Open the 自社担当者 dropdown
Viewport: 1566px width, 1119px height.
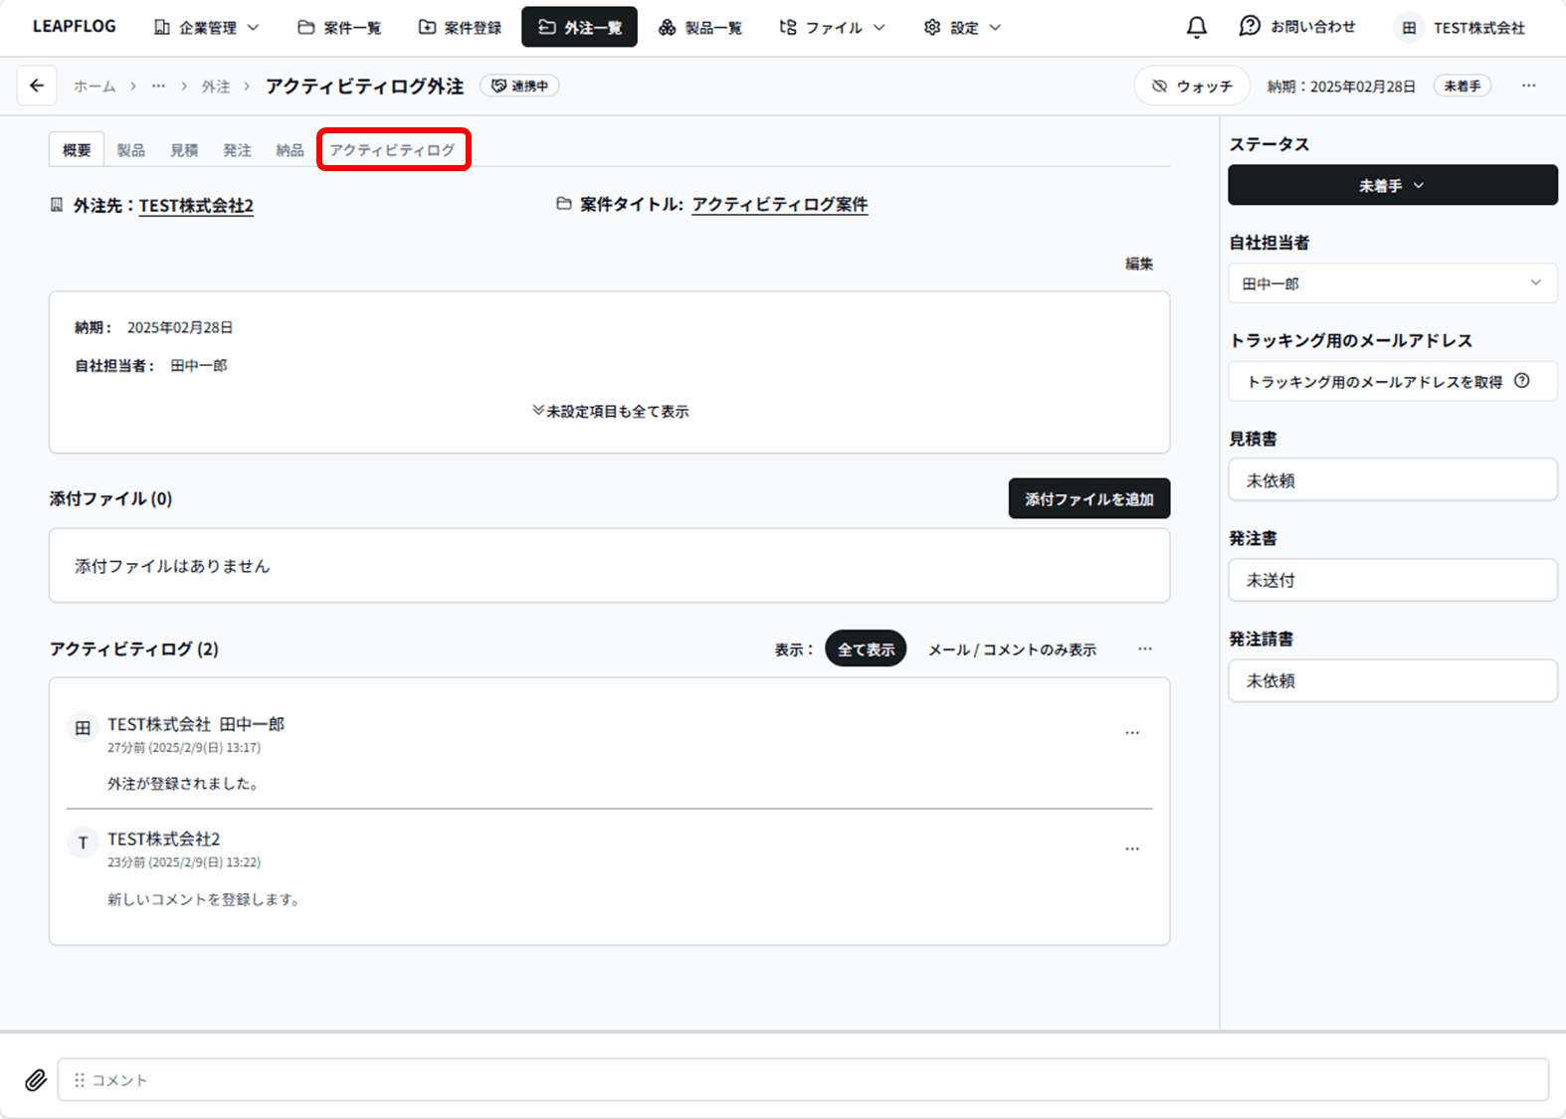point(1392,283)
